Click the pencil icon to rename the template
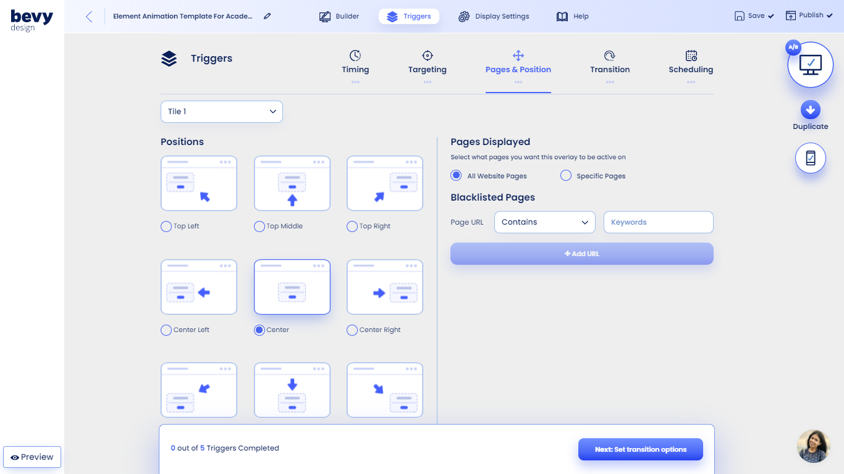The image size is (844, 474). [267, 16]
